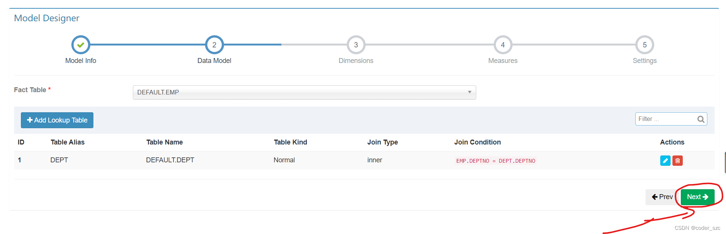Image resolution: width=726 pixels, height=234 pixels.
Task: Click the Join Condition column header
Action: point(477,142)
